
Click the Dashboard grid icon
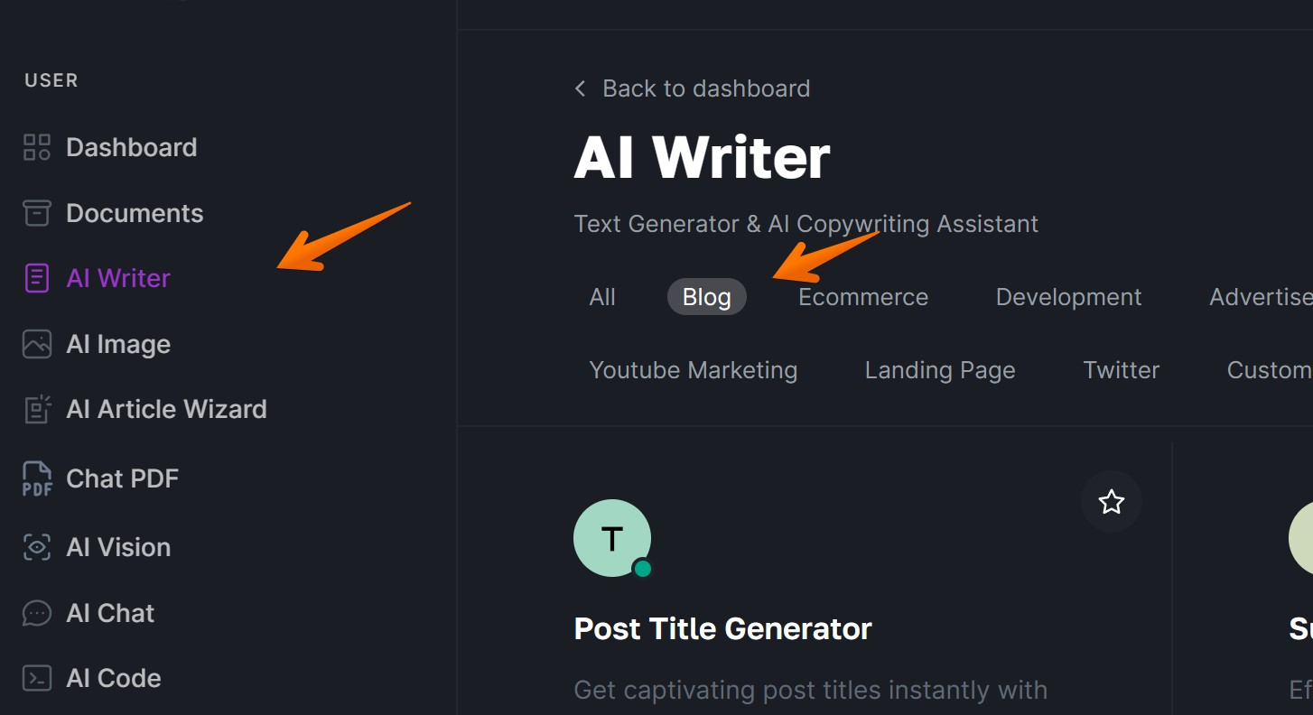(x=37, y=147)
